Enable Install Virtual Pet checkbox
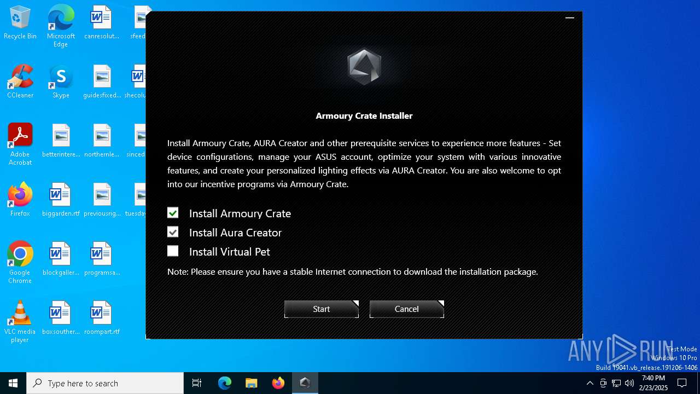 point(173,251)
